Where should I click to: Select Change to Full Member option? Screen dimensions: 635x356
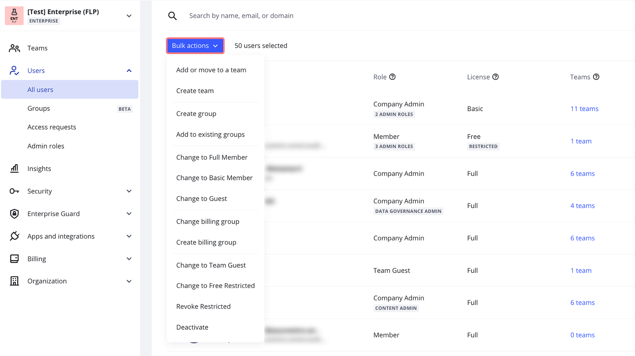coord(212,157)
